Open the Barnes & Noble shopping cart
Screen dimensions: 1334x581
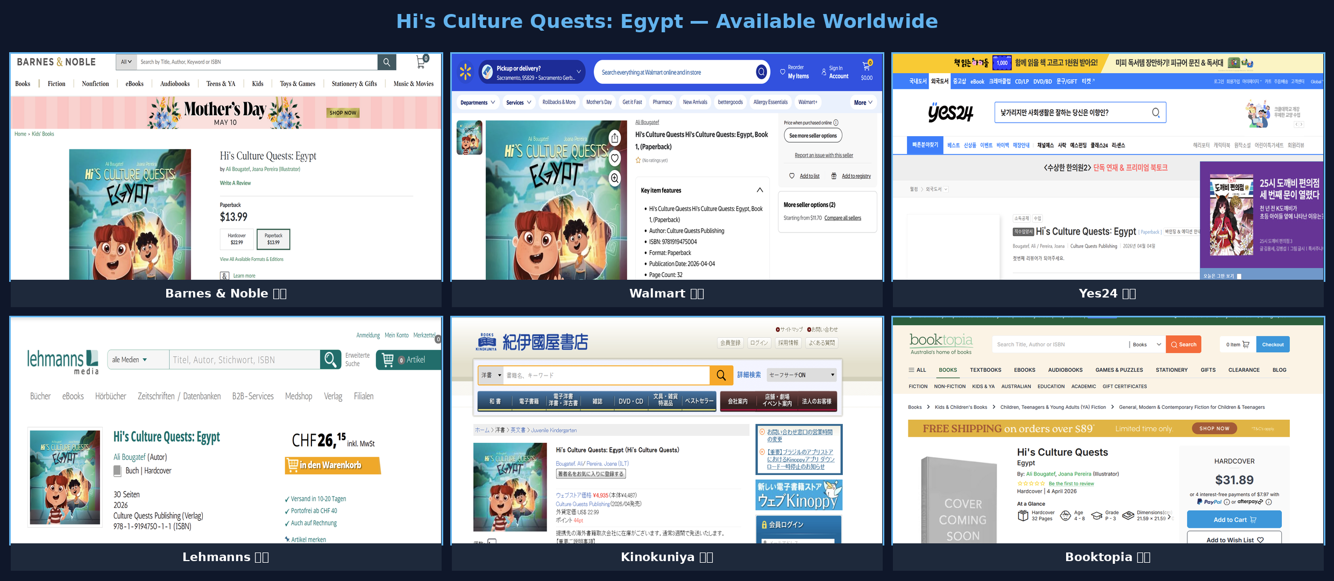[x=422, y=62]
